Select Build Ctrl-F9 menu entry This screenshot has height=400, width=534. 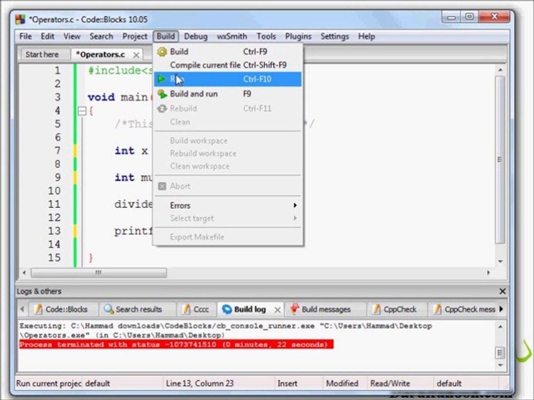228,52
